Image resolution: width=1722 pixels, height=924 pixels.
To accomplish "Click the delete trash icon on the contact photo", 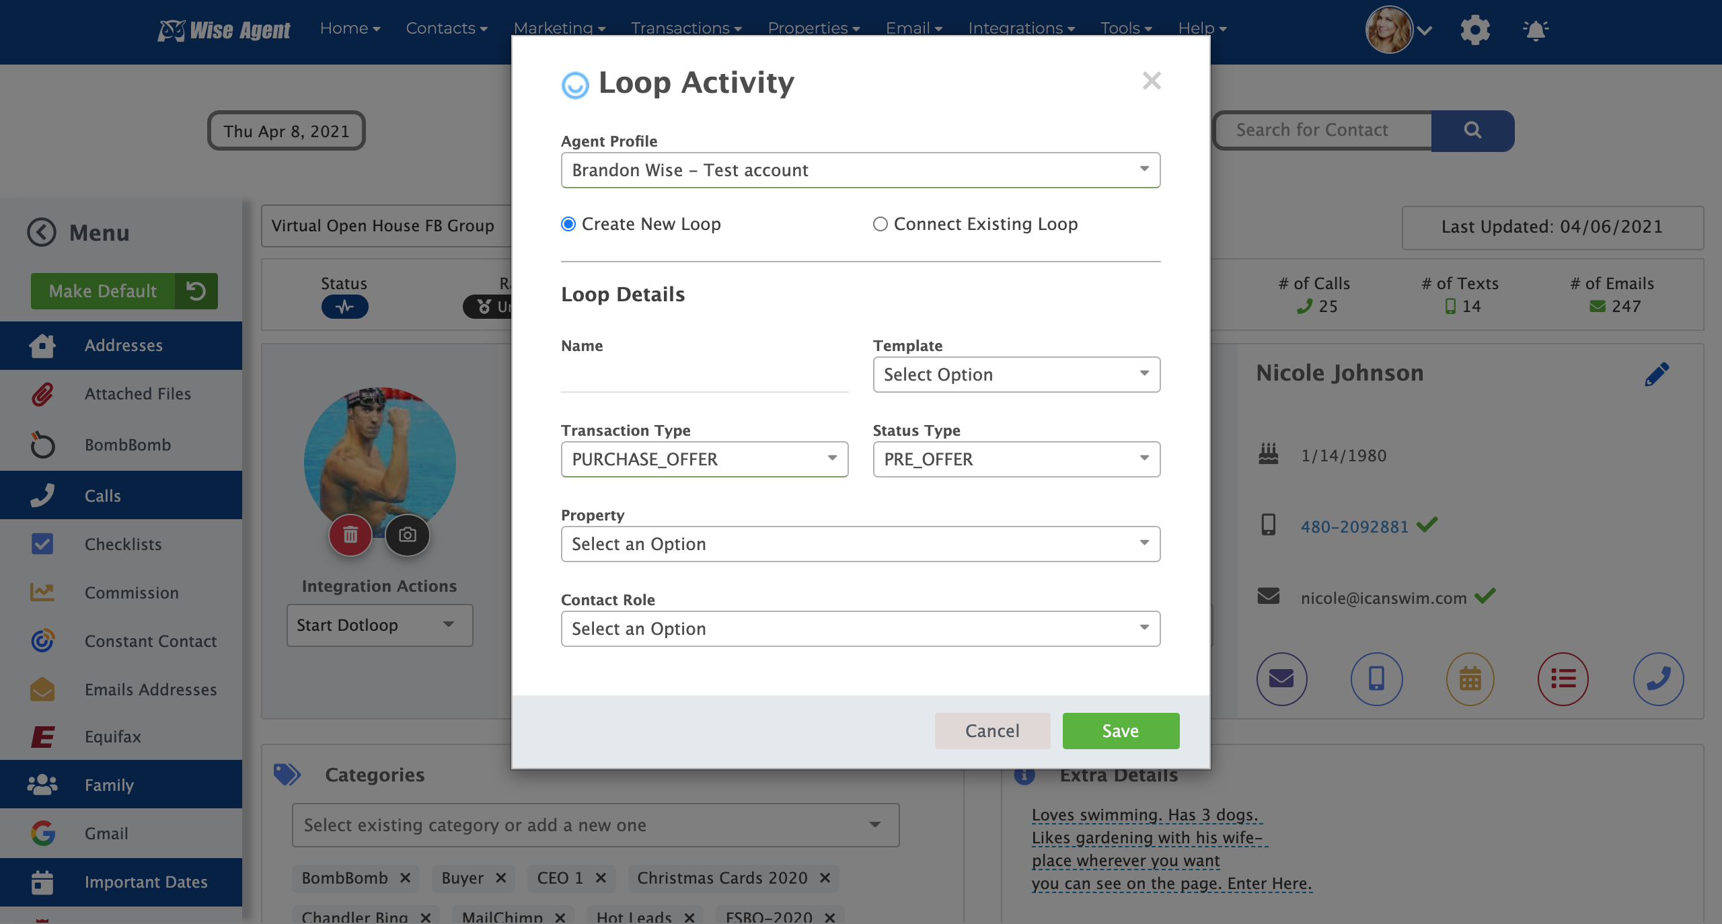I will click(349, 535).
